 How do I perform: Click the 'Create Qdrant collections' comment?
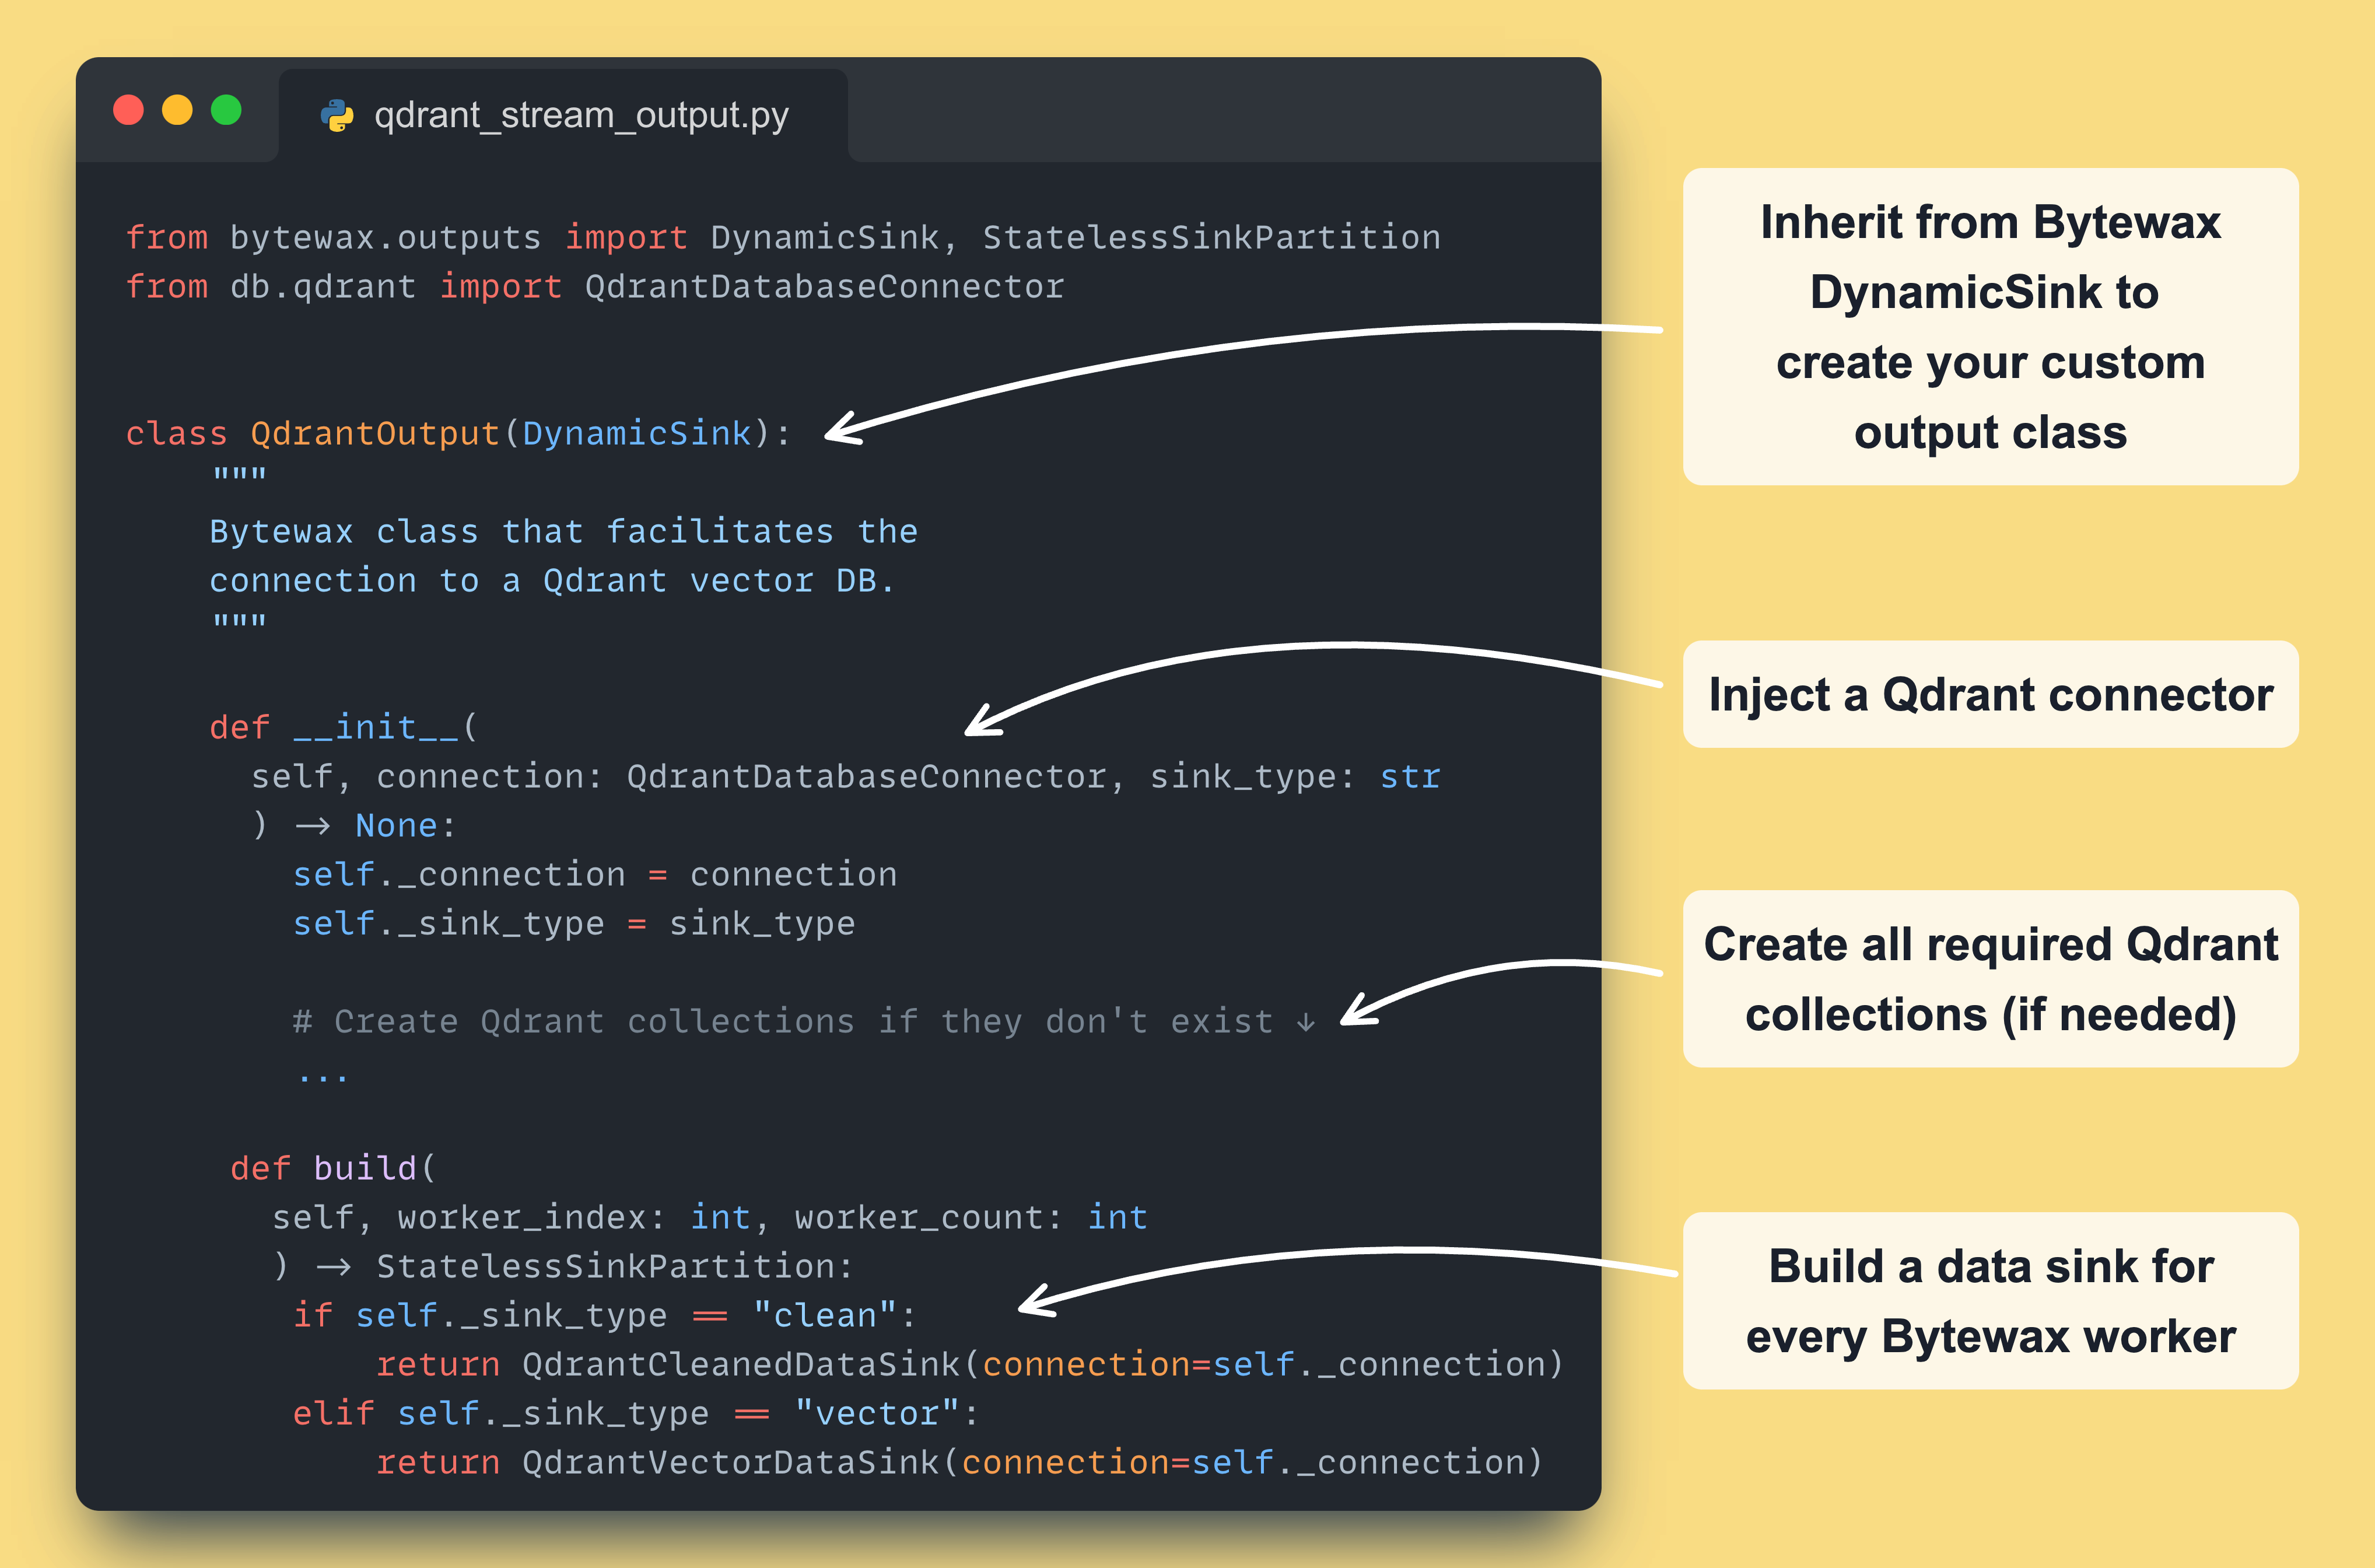click(x=805, y=1022)
